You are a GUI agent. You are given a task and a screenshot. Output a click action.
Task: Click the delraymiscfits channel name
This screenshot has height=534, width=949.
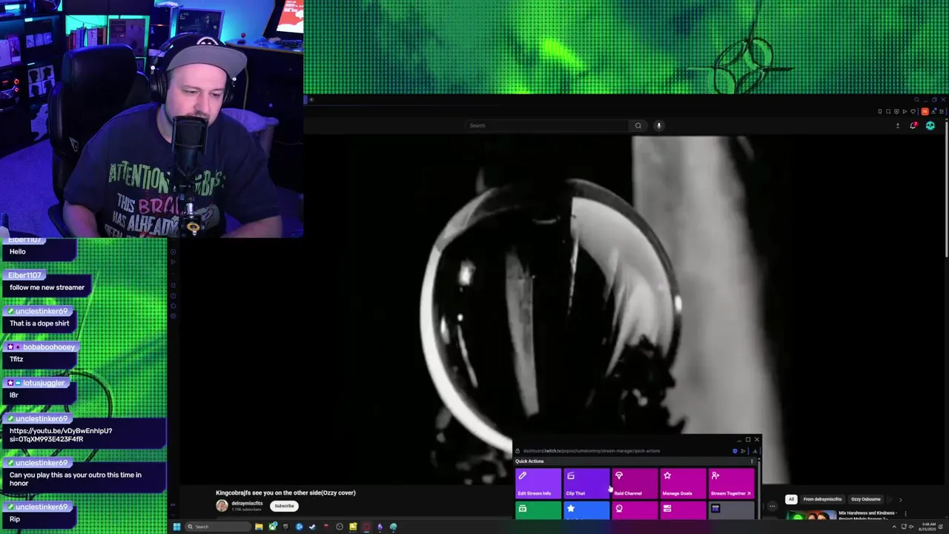[247, 504]
